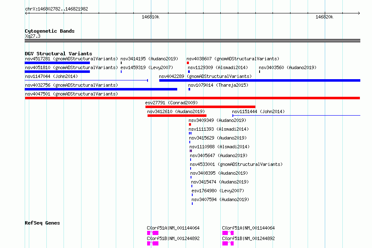The image size is (372, 248).
Task: Open variant label nsv4032756 (gnomADStructuralVariants)
Action: pos(71,85)
